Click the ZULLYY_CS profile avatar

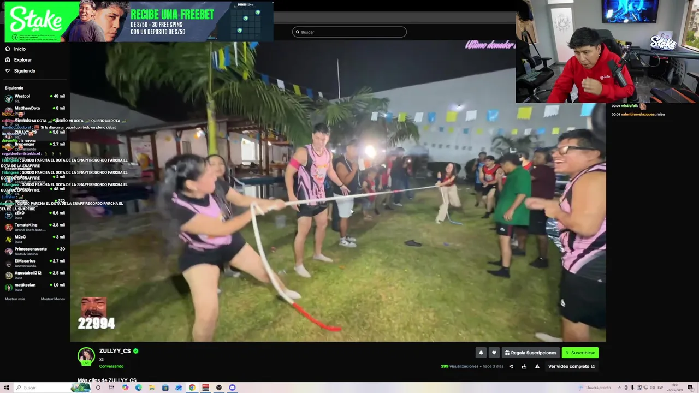(x=86, y=356)
